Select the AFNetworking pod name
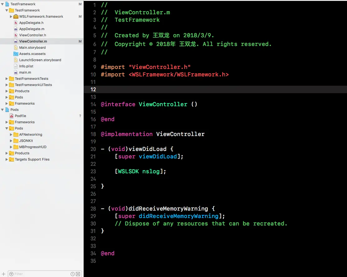Image resolution: width=347 pixels, height=277 pixels. (30, 134)
